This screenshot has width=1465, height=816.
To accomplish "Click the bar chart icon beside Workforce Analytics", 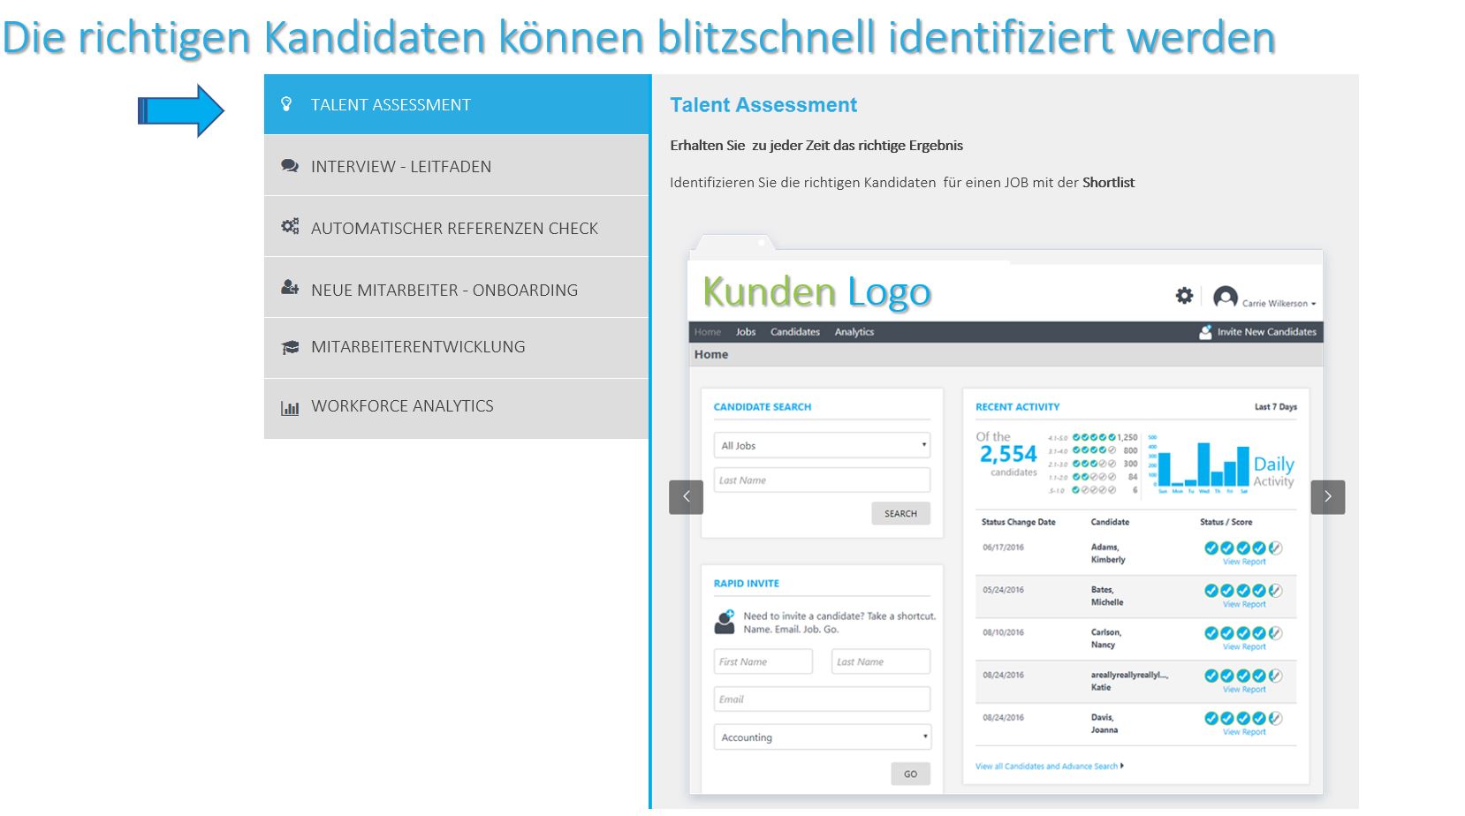I will [290, 407].
